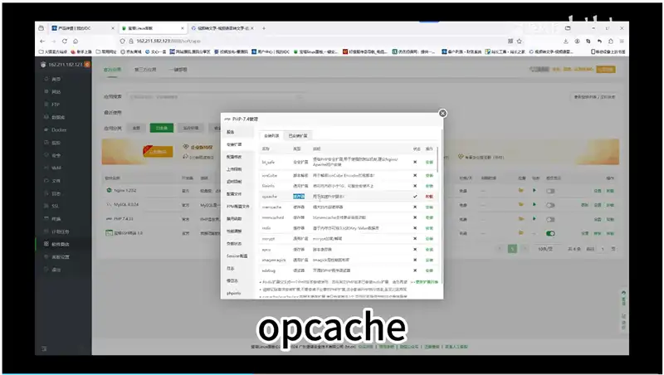This screenshot has width=664, height=375.
Task: Open FTP in the left sidebar
Action: pos(56,105)
